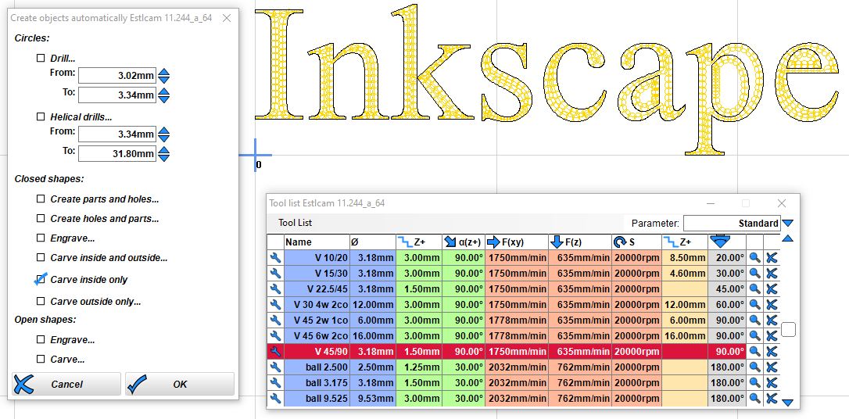Click Parameter dropdown arrow
Image resolution: width=849 pixels, height=419 pixels.
coord(788,223)
